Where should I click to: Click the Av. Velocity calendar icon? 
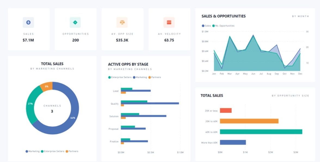pos(169,23)
